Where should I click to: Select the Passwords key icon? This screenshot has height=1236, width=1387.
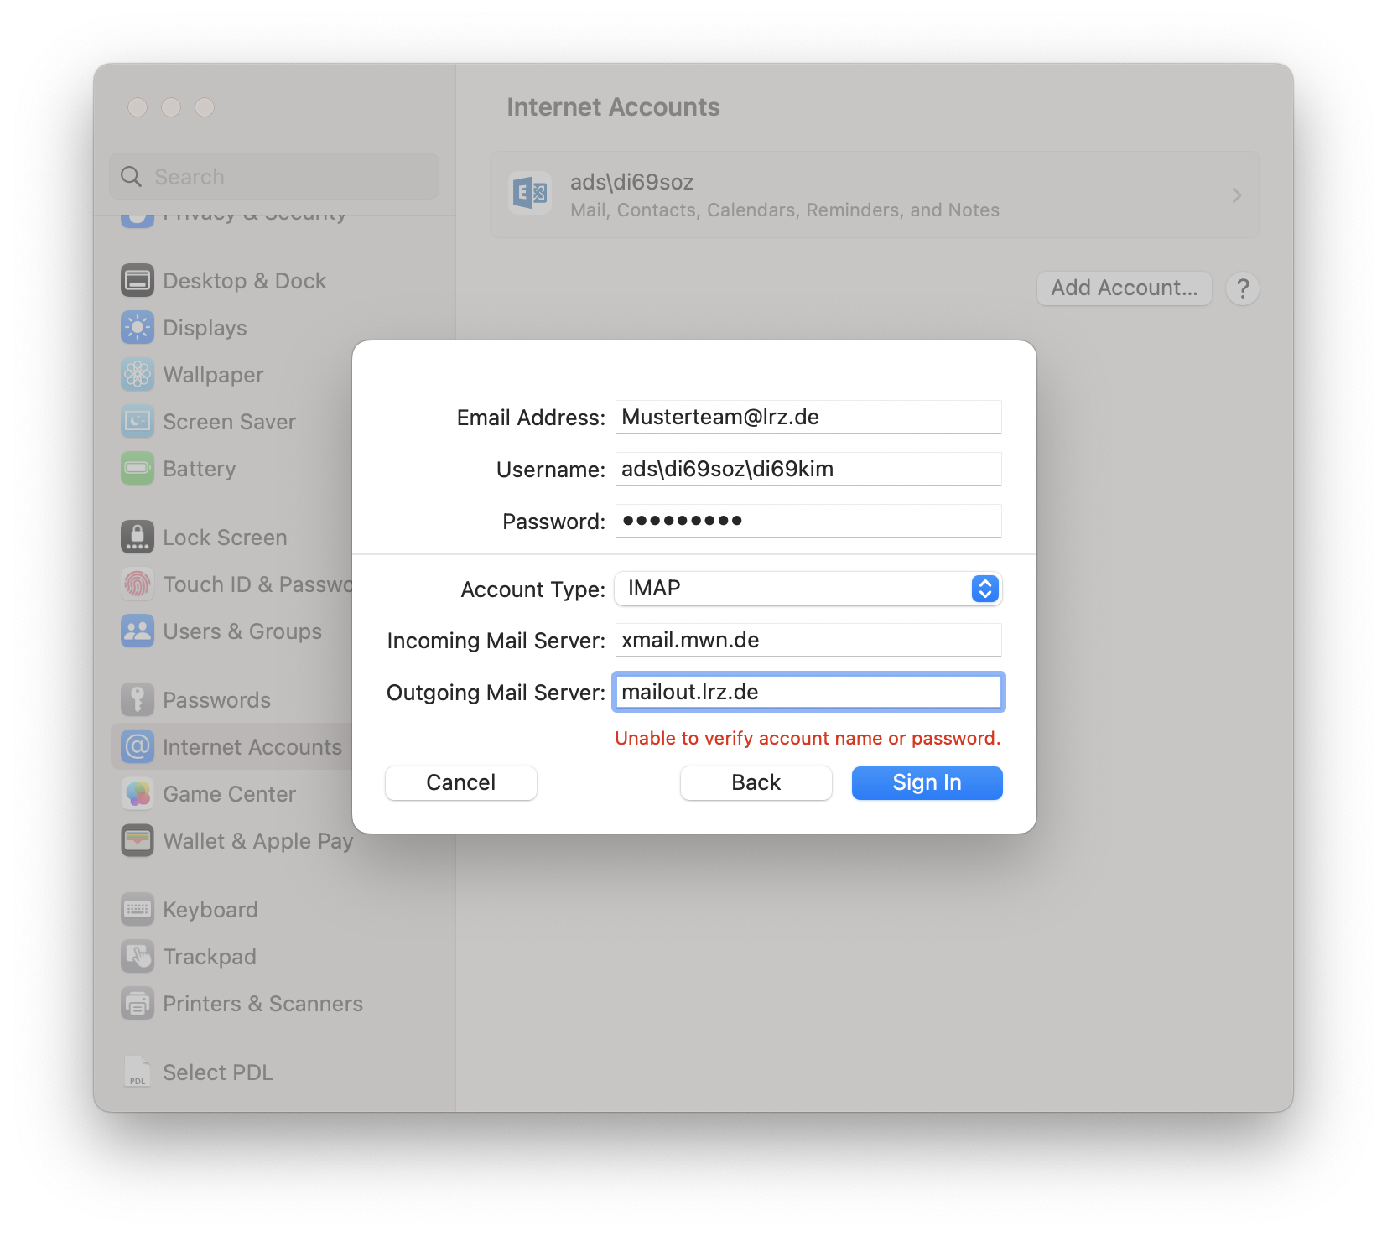click(137, 699)
